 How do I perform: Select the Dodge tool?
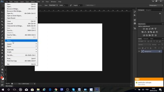click(2, 53)
